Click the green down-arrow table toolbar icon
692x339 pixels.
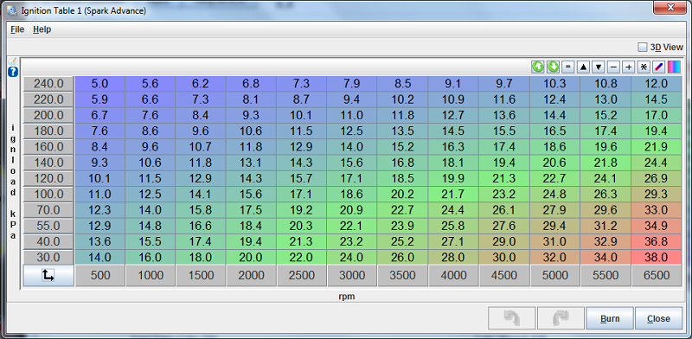(x=553, y=67)
